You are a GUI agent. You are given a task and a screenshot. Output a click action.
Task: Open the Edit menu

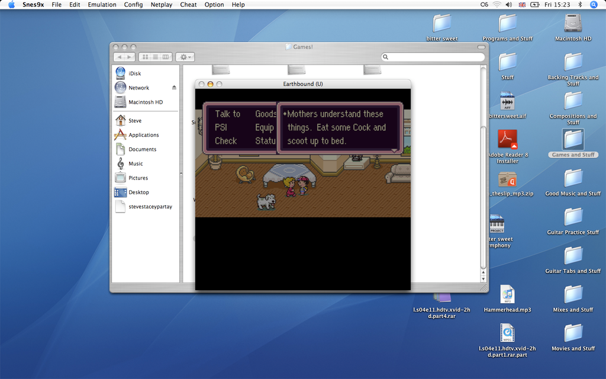(75, 5)
